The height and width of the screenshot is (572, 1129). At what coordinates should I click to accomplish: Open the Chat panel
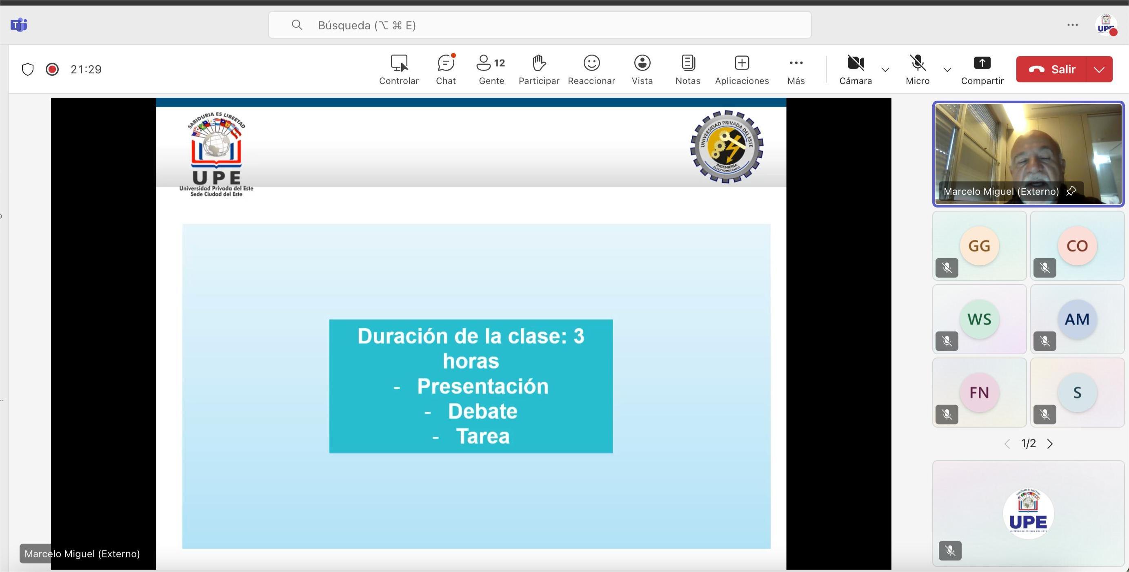click(x=445, y=69)
